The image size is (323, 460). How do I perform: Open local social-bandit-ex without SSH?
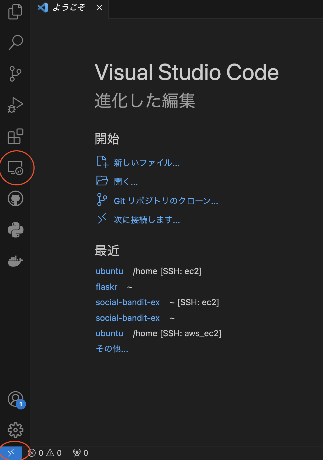128,318
